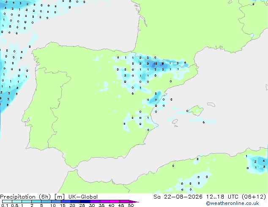Viewport: 268px width, 207px height.
Task: Click the arrow tip above 50 on legend
Action: 134,202
